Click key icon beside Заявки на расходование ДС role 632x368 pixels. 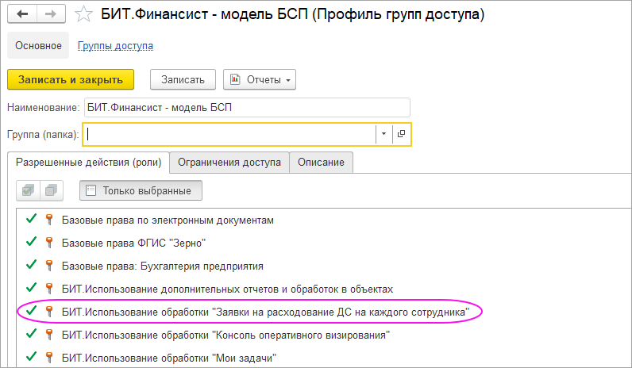(49, 311)
